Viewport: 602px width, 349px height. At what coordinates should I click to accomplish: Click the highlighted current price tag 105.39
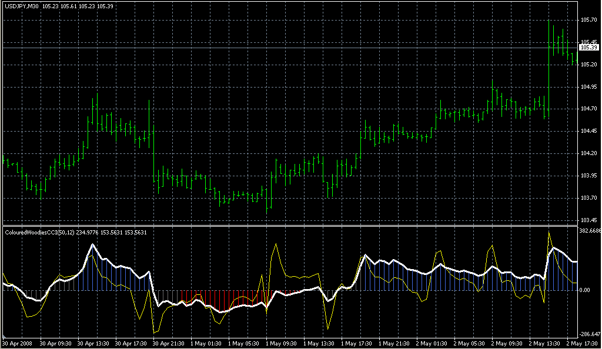click(589, 47)
